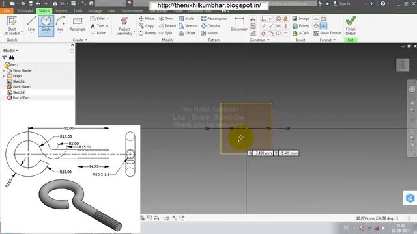Select End of Part marker
The image size is (417, 234).
click(18, 97)
